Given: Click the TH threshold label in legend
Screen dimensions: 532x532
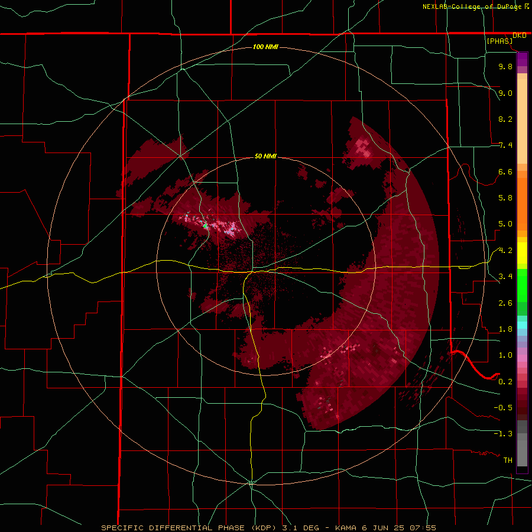Looking at the screenshot, I should [508, 460].
